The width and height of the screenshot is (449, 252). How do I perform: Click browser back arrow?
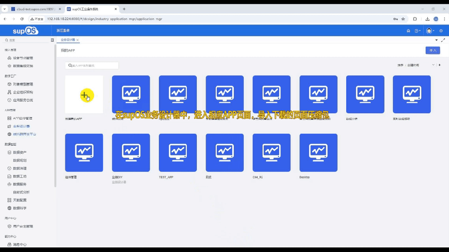[x=5, y=19]
